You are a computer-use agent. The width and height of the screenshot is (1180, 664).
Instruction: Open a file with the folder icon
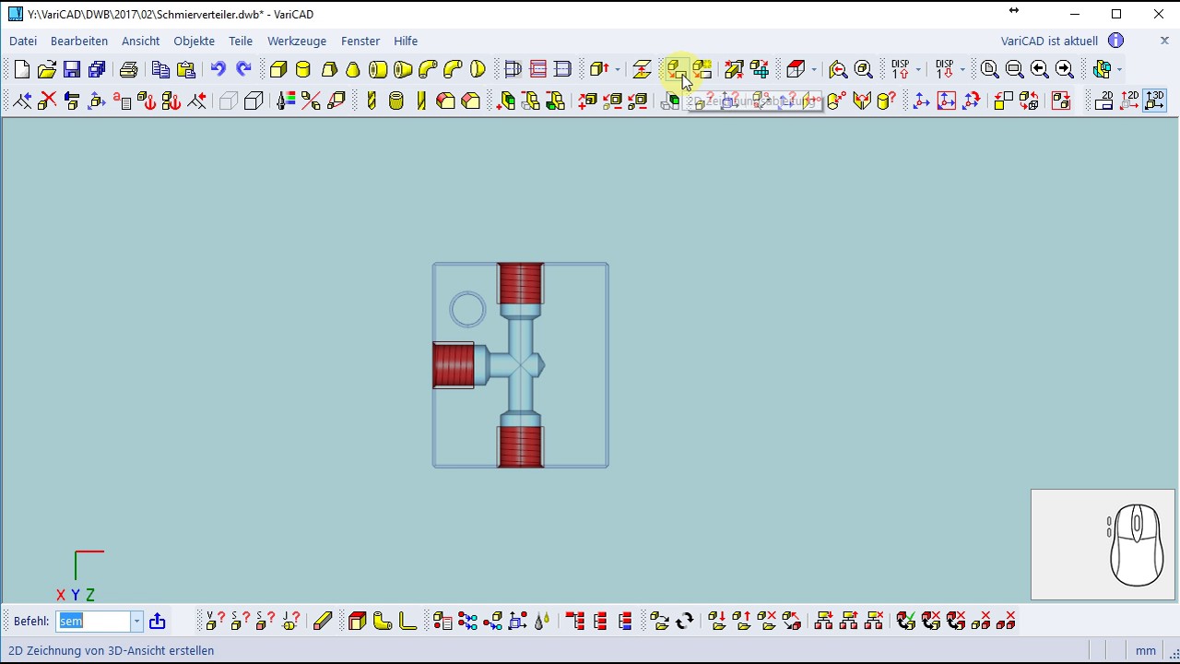(47, 69)
